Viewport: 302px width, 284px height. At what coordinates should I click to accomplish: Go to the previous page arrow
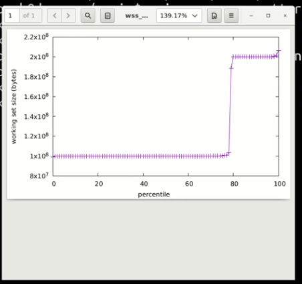(55, 15)
